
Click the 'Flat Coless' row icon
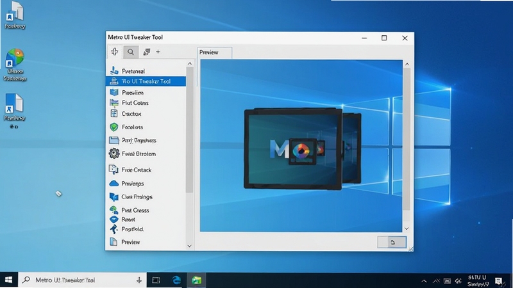tap(114, 103)
